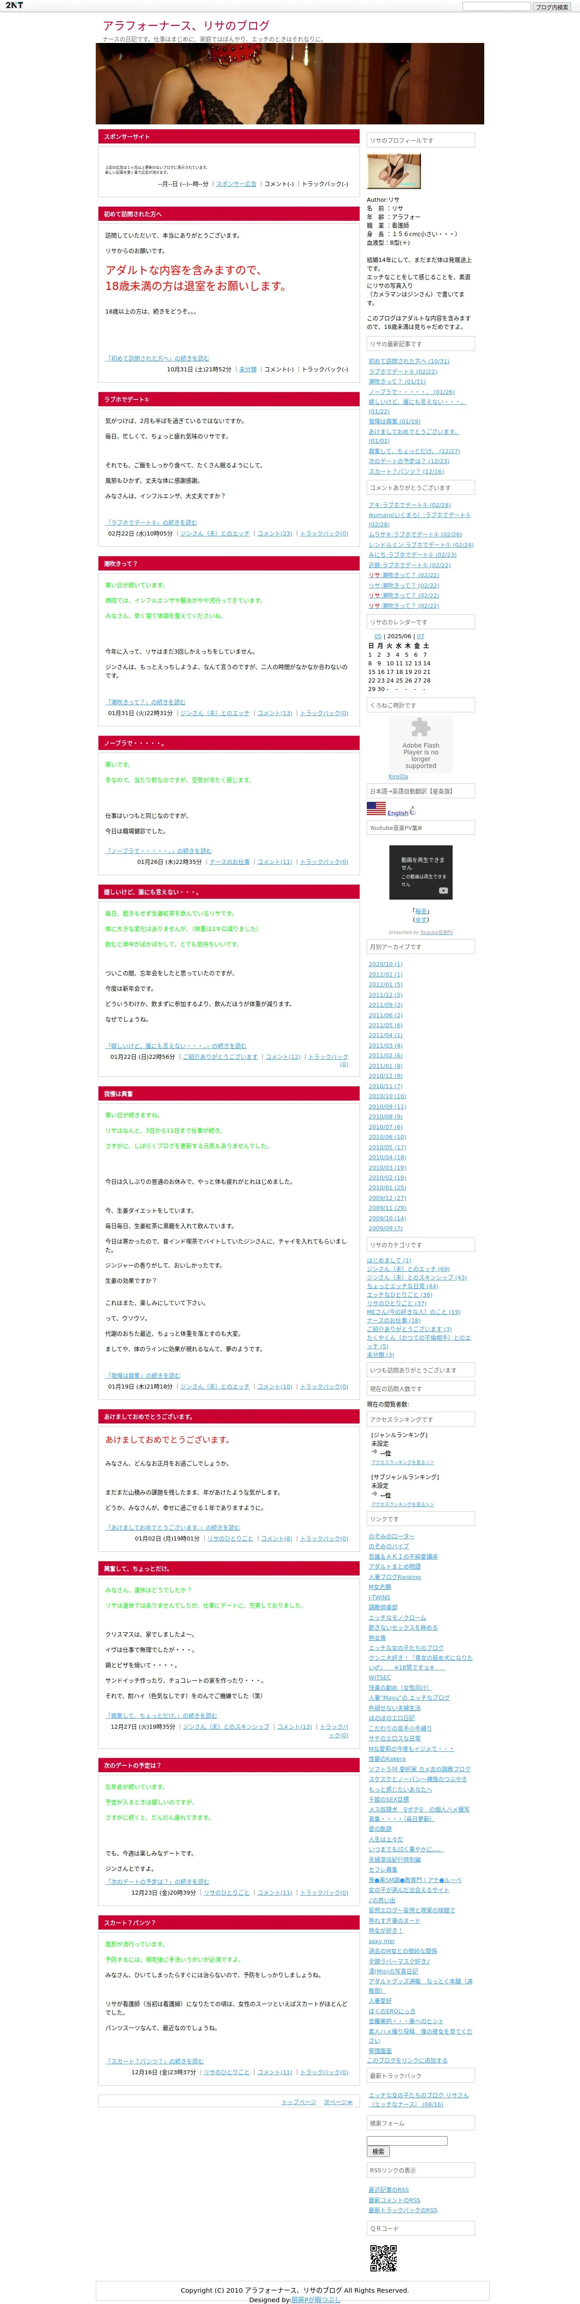Open the 未分類 link under first-visit post
Screen dimensions: 580x2304
pyautogui.click(x=248, y=370)
